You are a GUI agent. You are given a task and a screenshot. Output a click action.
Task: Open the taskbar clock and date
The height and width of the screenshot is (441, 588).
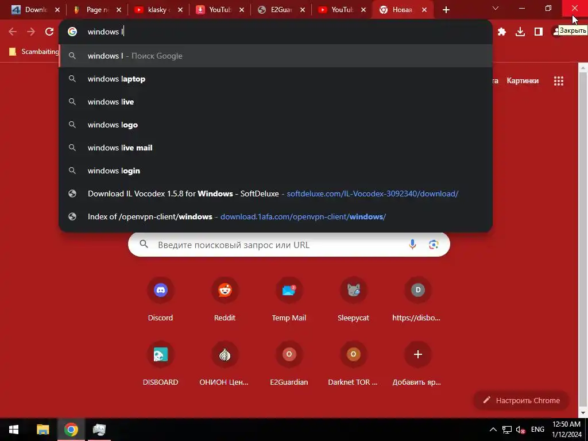click(566, 430)
